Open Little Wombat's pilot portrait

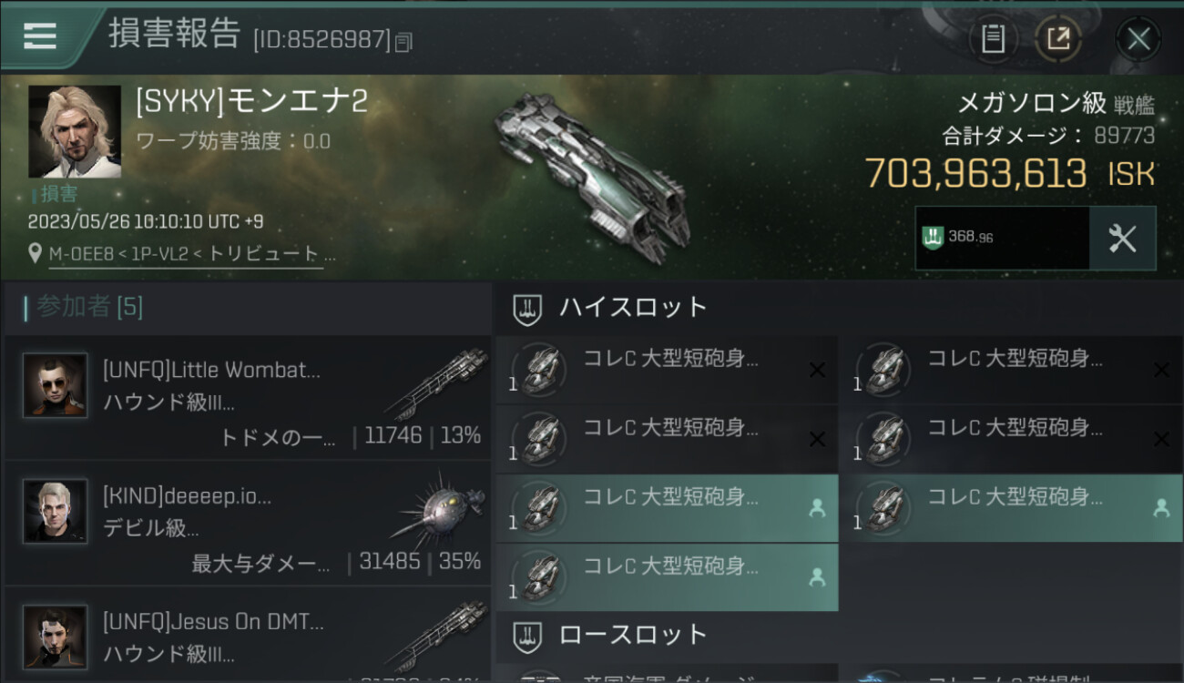[x=56, y=385]
